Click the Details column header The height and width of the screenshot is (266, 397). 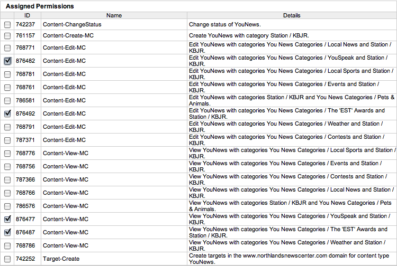pyautogui.click(x=291, y=16)
